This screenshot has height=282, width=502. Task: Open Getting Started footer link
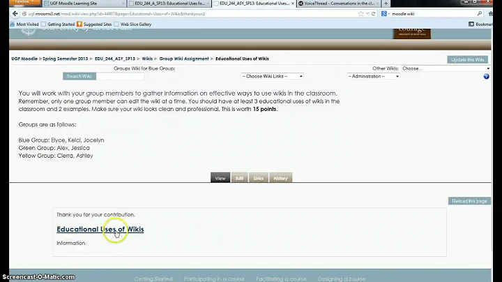153,279
